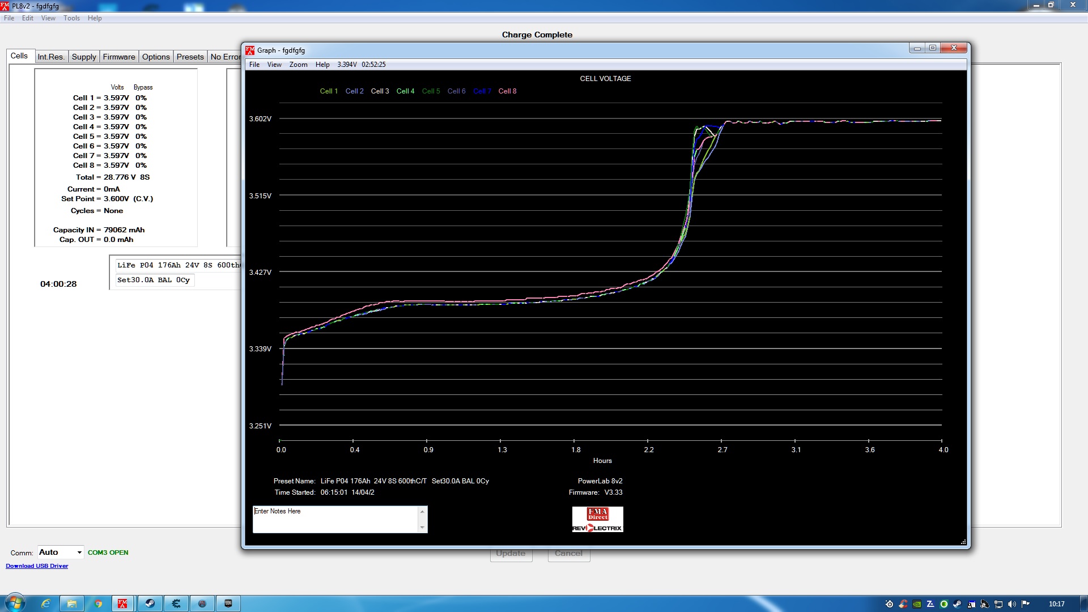The width and height of the screenshot is (1088, 612).
Task: Open the Tools menu in PL8v2
Action: pos(71,18)
